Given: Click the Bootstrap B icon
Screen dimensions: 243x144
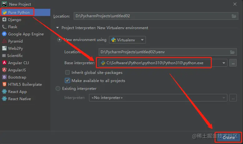Looking at the screenshot, I should tap(4, 77).
